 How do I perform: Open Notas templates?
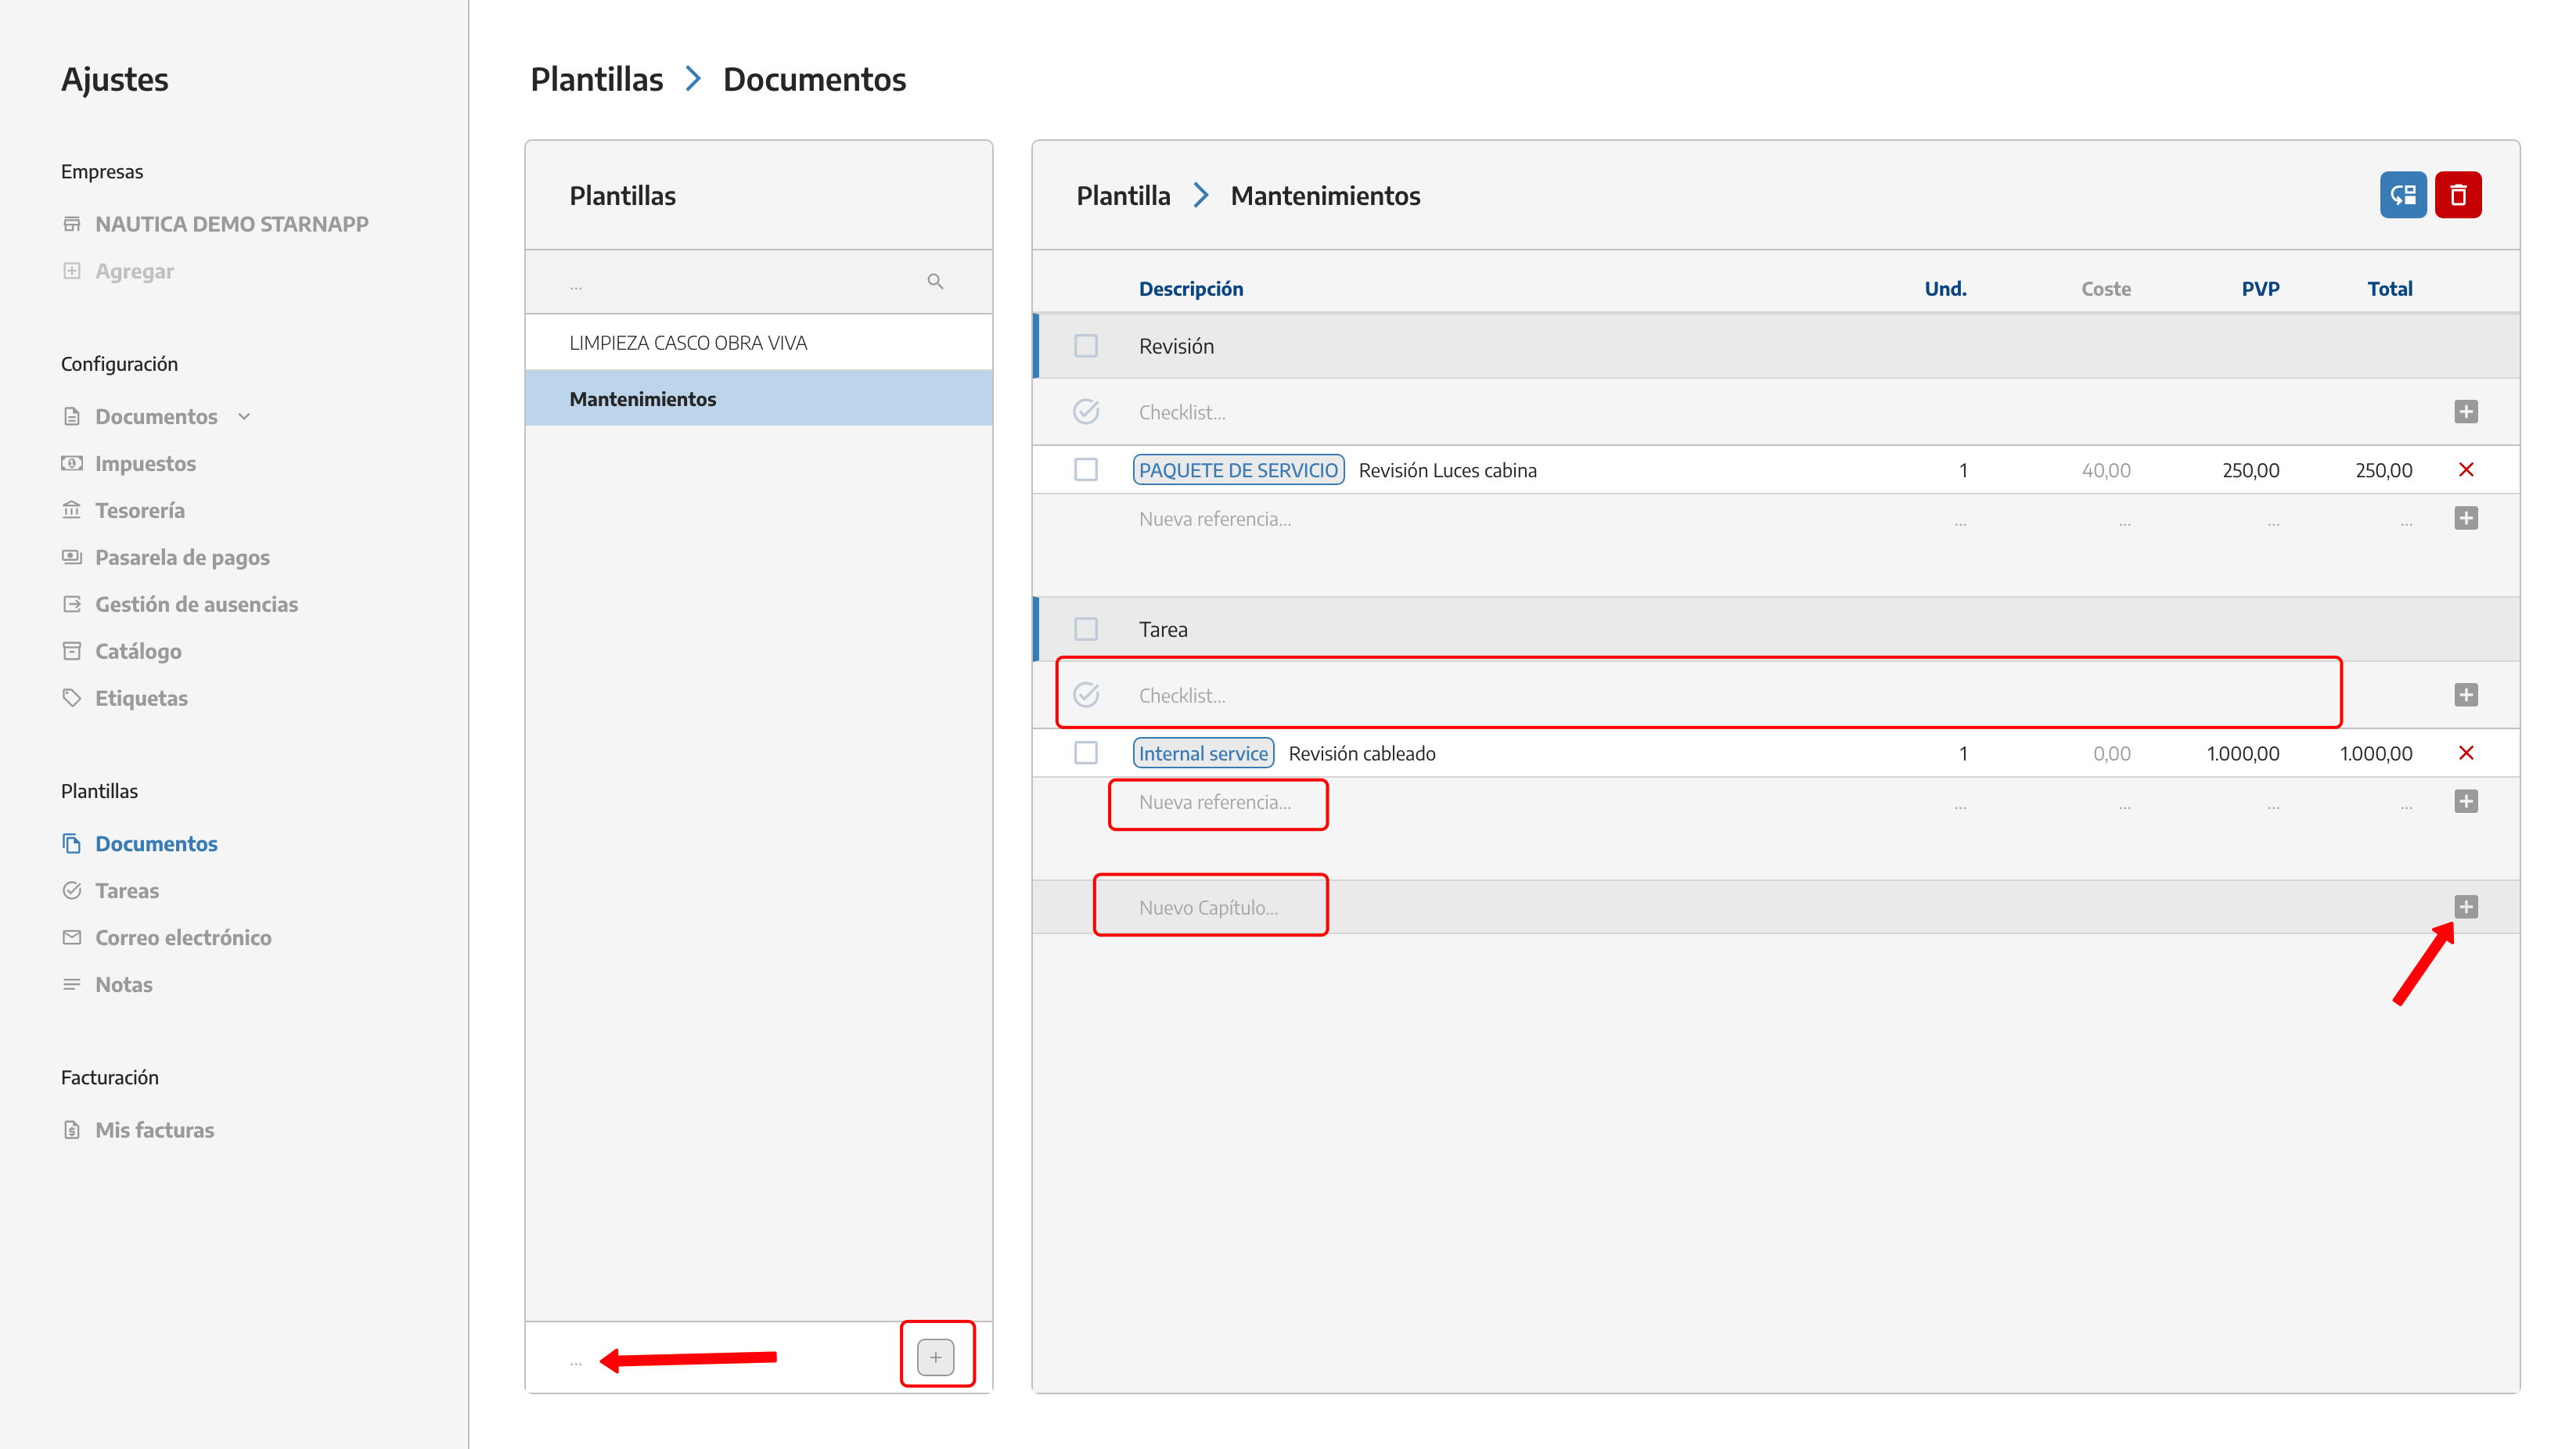124,984
